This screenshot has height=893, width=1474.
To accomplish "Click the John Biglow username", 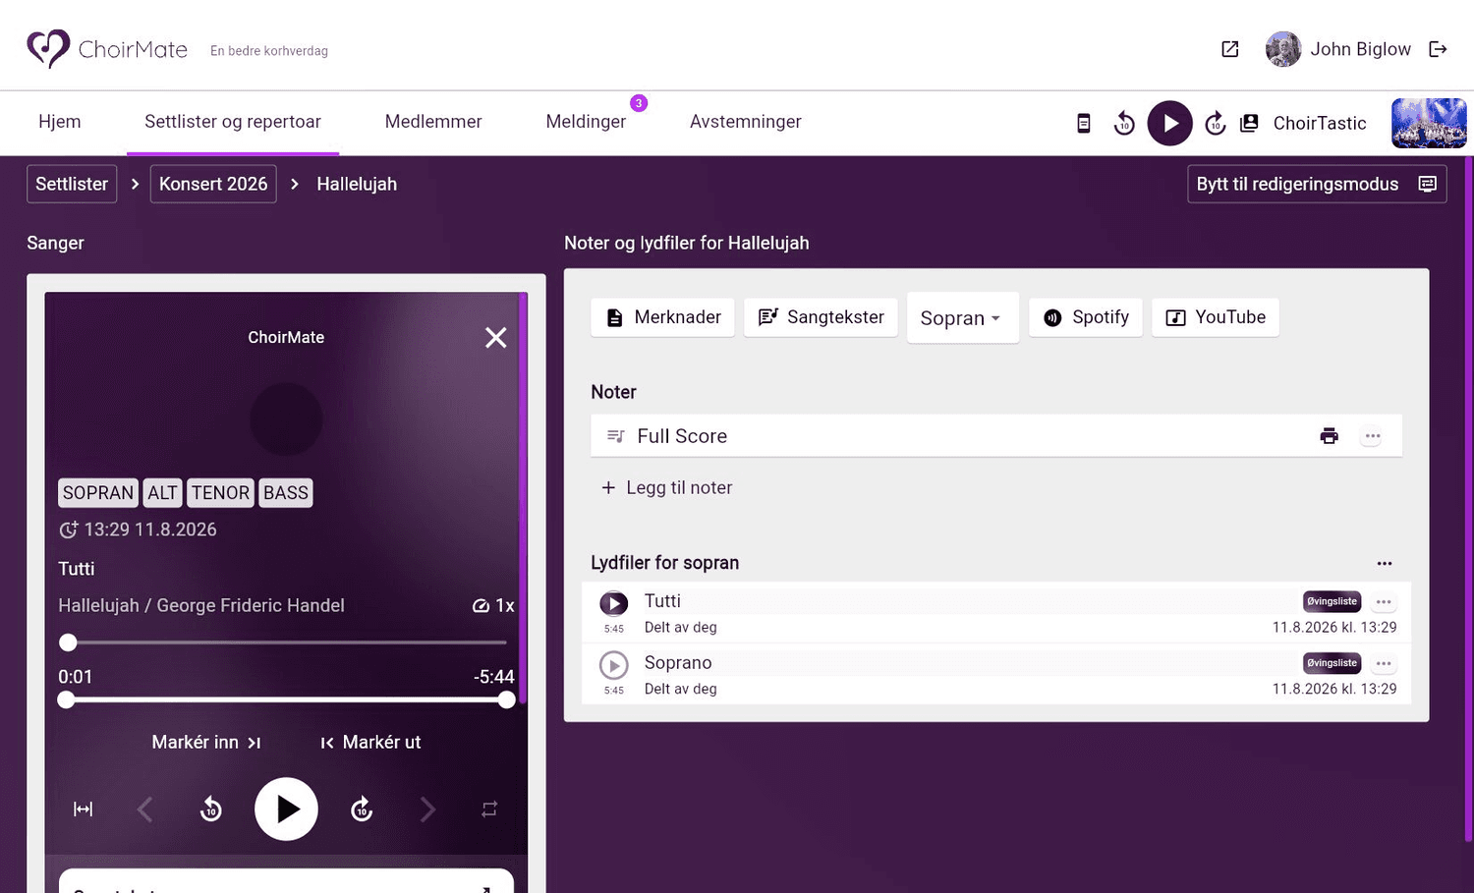I will pos(1360,49).
